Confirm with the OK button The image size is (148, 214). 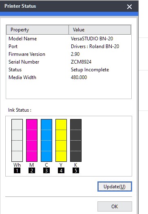tap(115, 206)
